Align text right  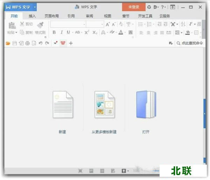click(x=155, y=33)
